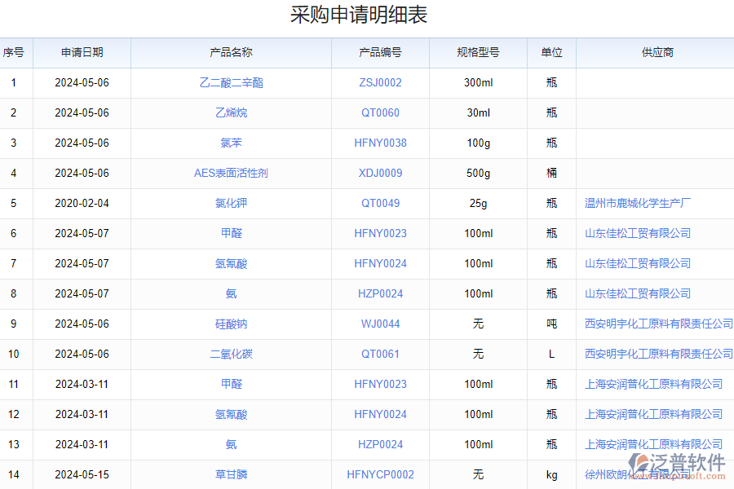Open product code HFNY0024
The width and height of the screenshot is (734, 489).
tap(380, 263)
